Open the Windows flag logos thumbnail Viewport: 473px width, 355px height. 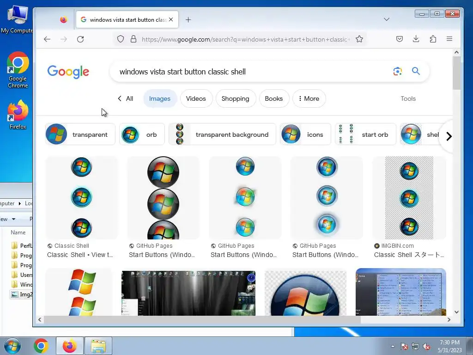pyautogui.click(x=79, y=292)
